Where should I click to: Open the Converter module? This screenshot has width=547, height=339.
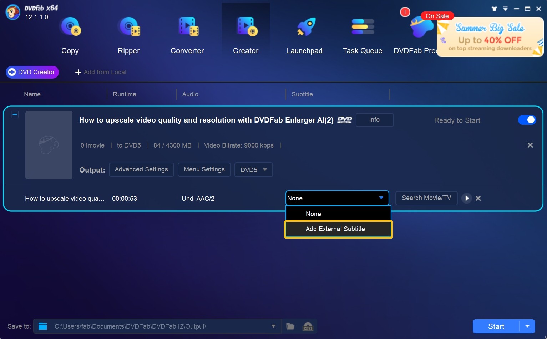click(187, 35)
